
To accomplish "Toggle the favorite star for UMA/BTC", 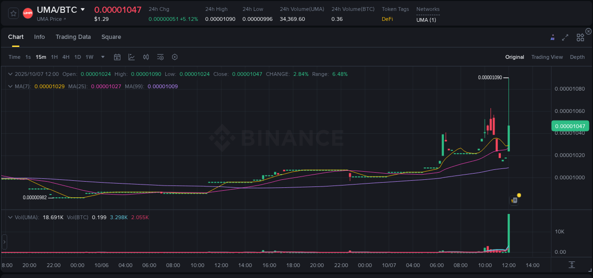I will click(13, 13).
